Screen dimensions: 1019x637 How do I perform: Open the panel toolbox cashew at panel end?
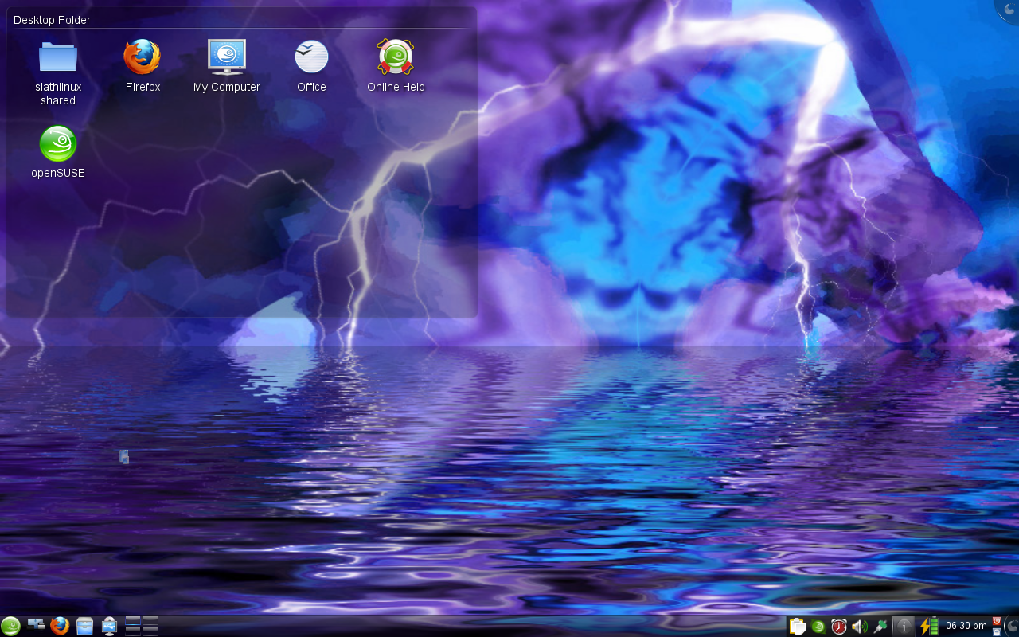pos(1012,627)
